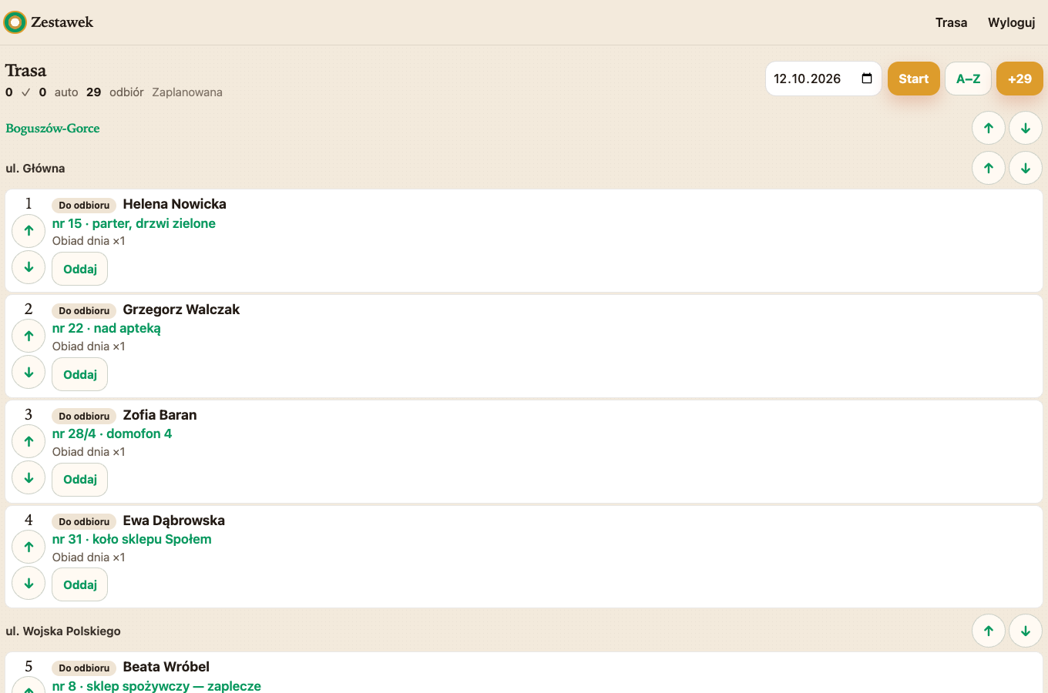The width and height of the screenshot is (1048, 693).
Task: Open address link nr 22 · nad apteką
Action: pyautogui.click(x=106, y=328)
